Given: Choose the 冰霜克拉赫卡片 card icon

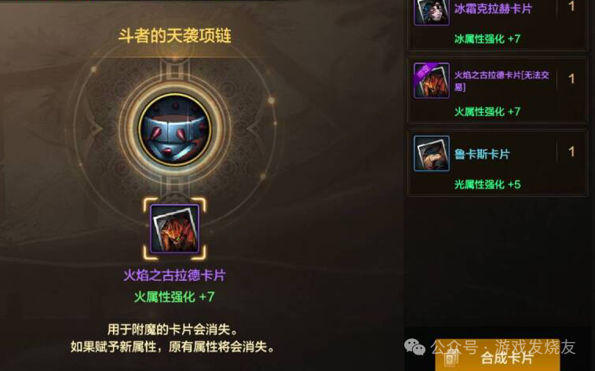Looking at the screenshot, I should click(x=432, y=12).
